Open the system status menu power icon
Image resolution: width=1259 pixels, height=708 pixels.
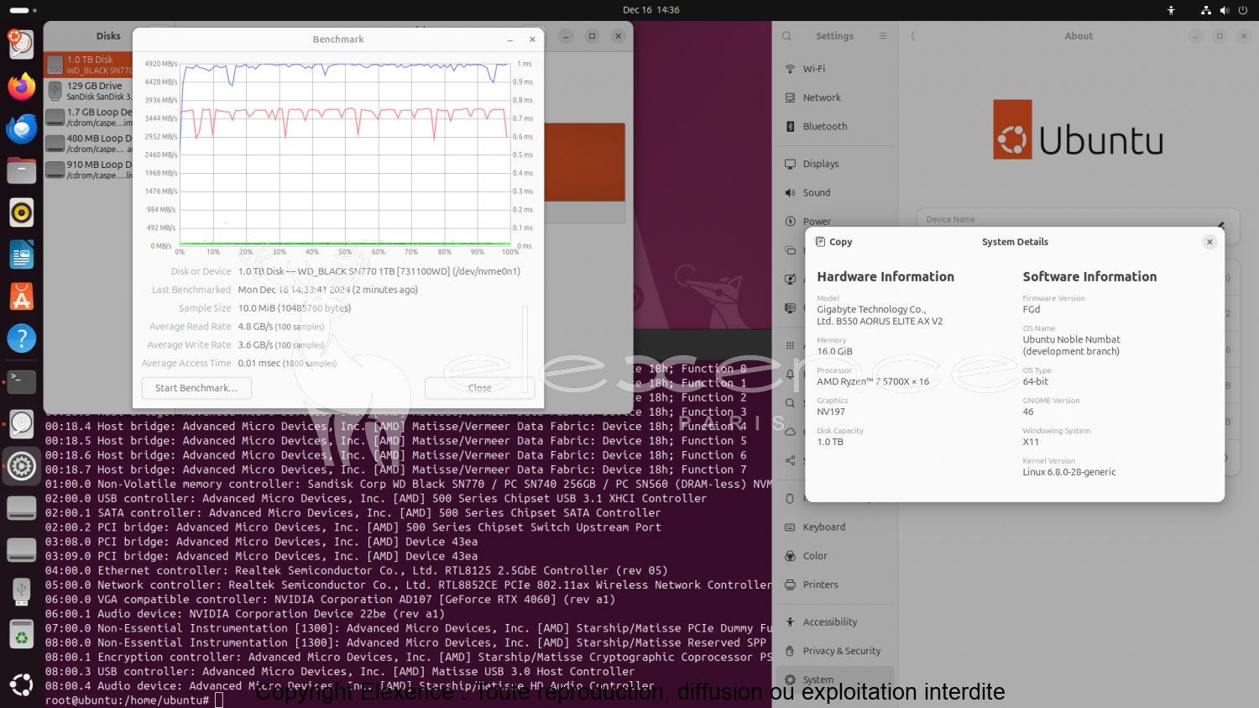1243,10
